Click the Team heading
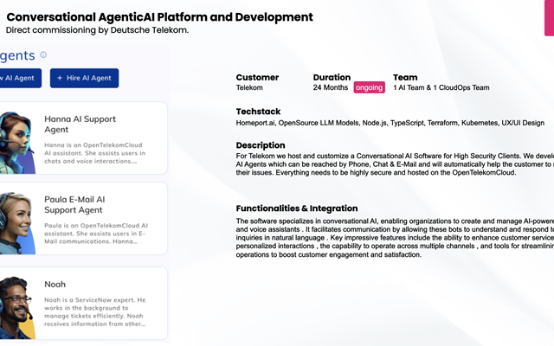Viewport: 554px width, 346px height. click(405, 77)
